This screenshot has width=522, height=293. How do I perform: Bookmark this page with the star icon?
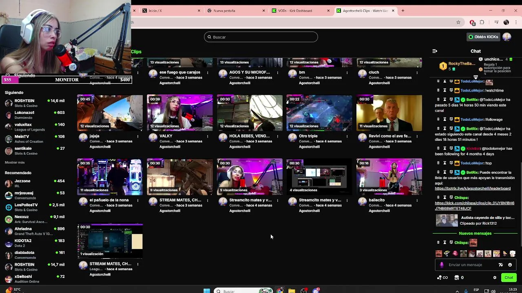point(458,22)
